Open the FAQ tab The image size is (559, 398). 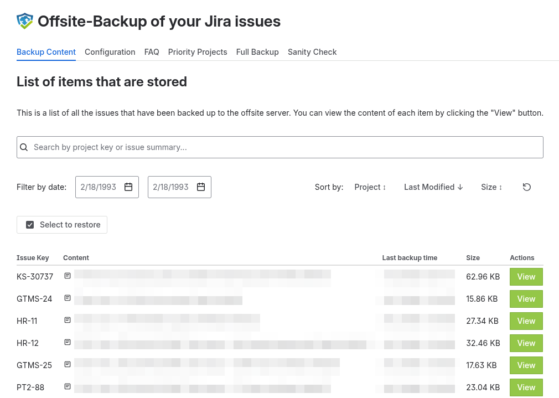[151, 52]
